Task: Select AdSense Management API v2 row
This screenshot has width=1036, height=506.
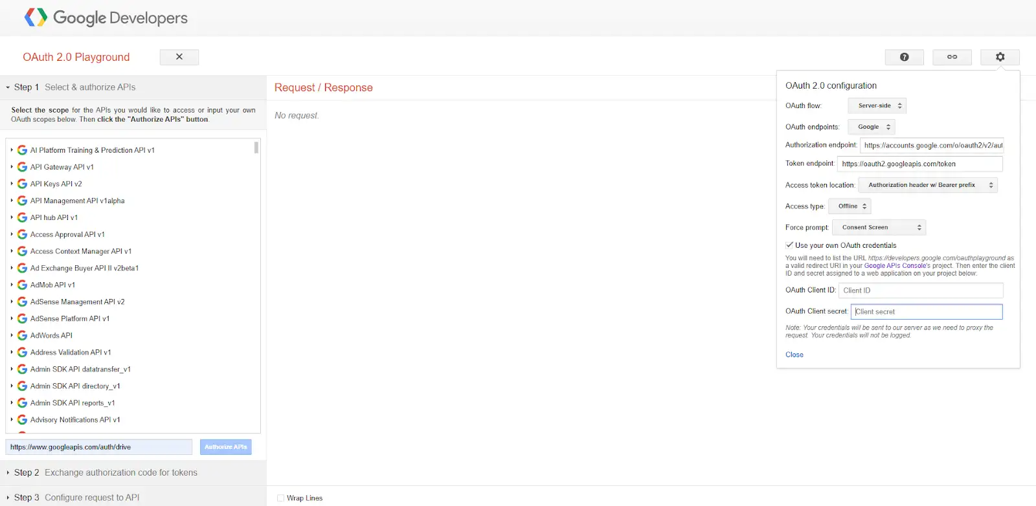Action: tap(131, 302)
